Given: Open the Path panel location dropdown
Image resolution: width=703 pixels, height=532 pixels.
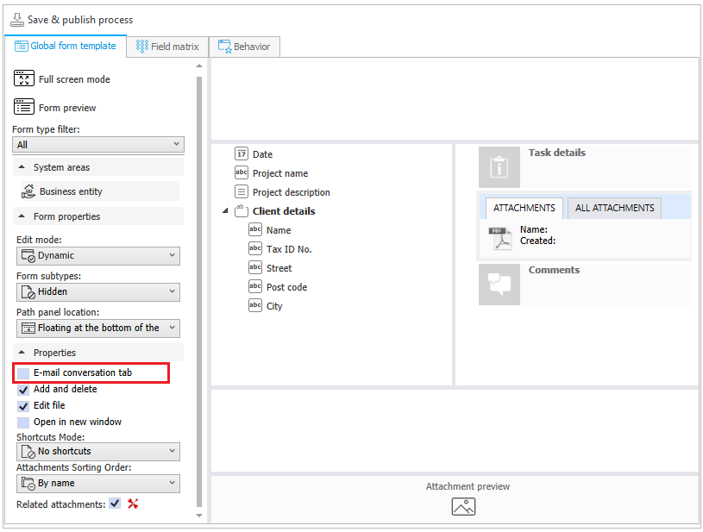Looking at the screenshot, I should pos(98,328).
